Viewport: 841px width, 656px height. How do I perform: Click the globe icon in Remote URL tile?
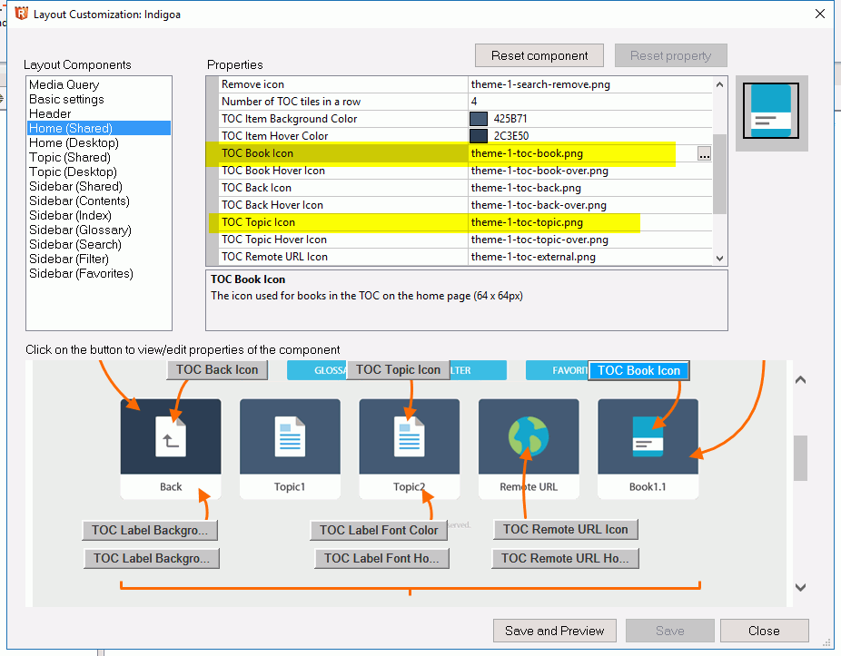click(x=529, y=436)
